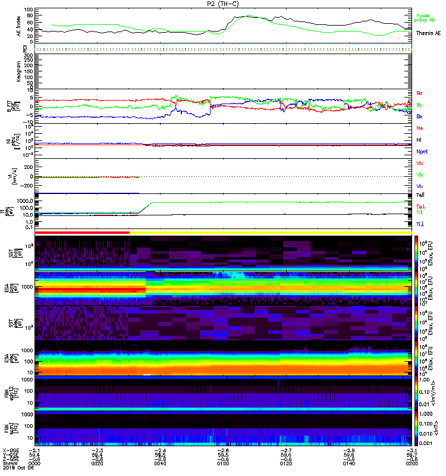Click the green Ti parallel legend label

(x=419, y=212)
